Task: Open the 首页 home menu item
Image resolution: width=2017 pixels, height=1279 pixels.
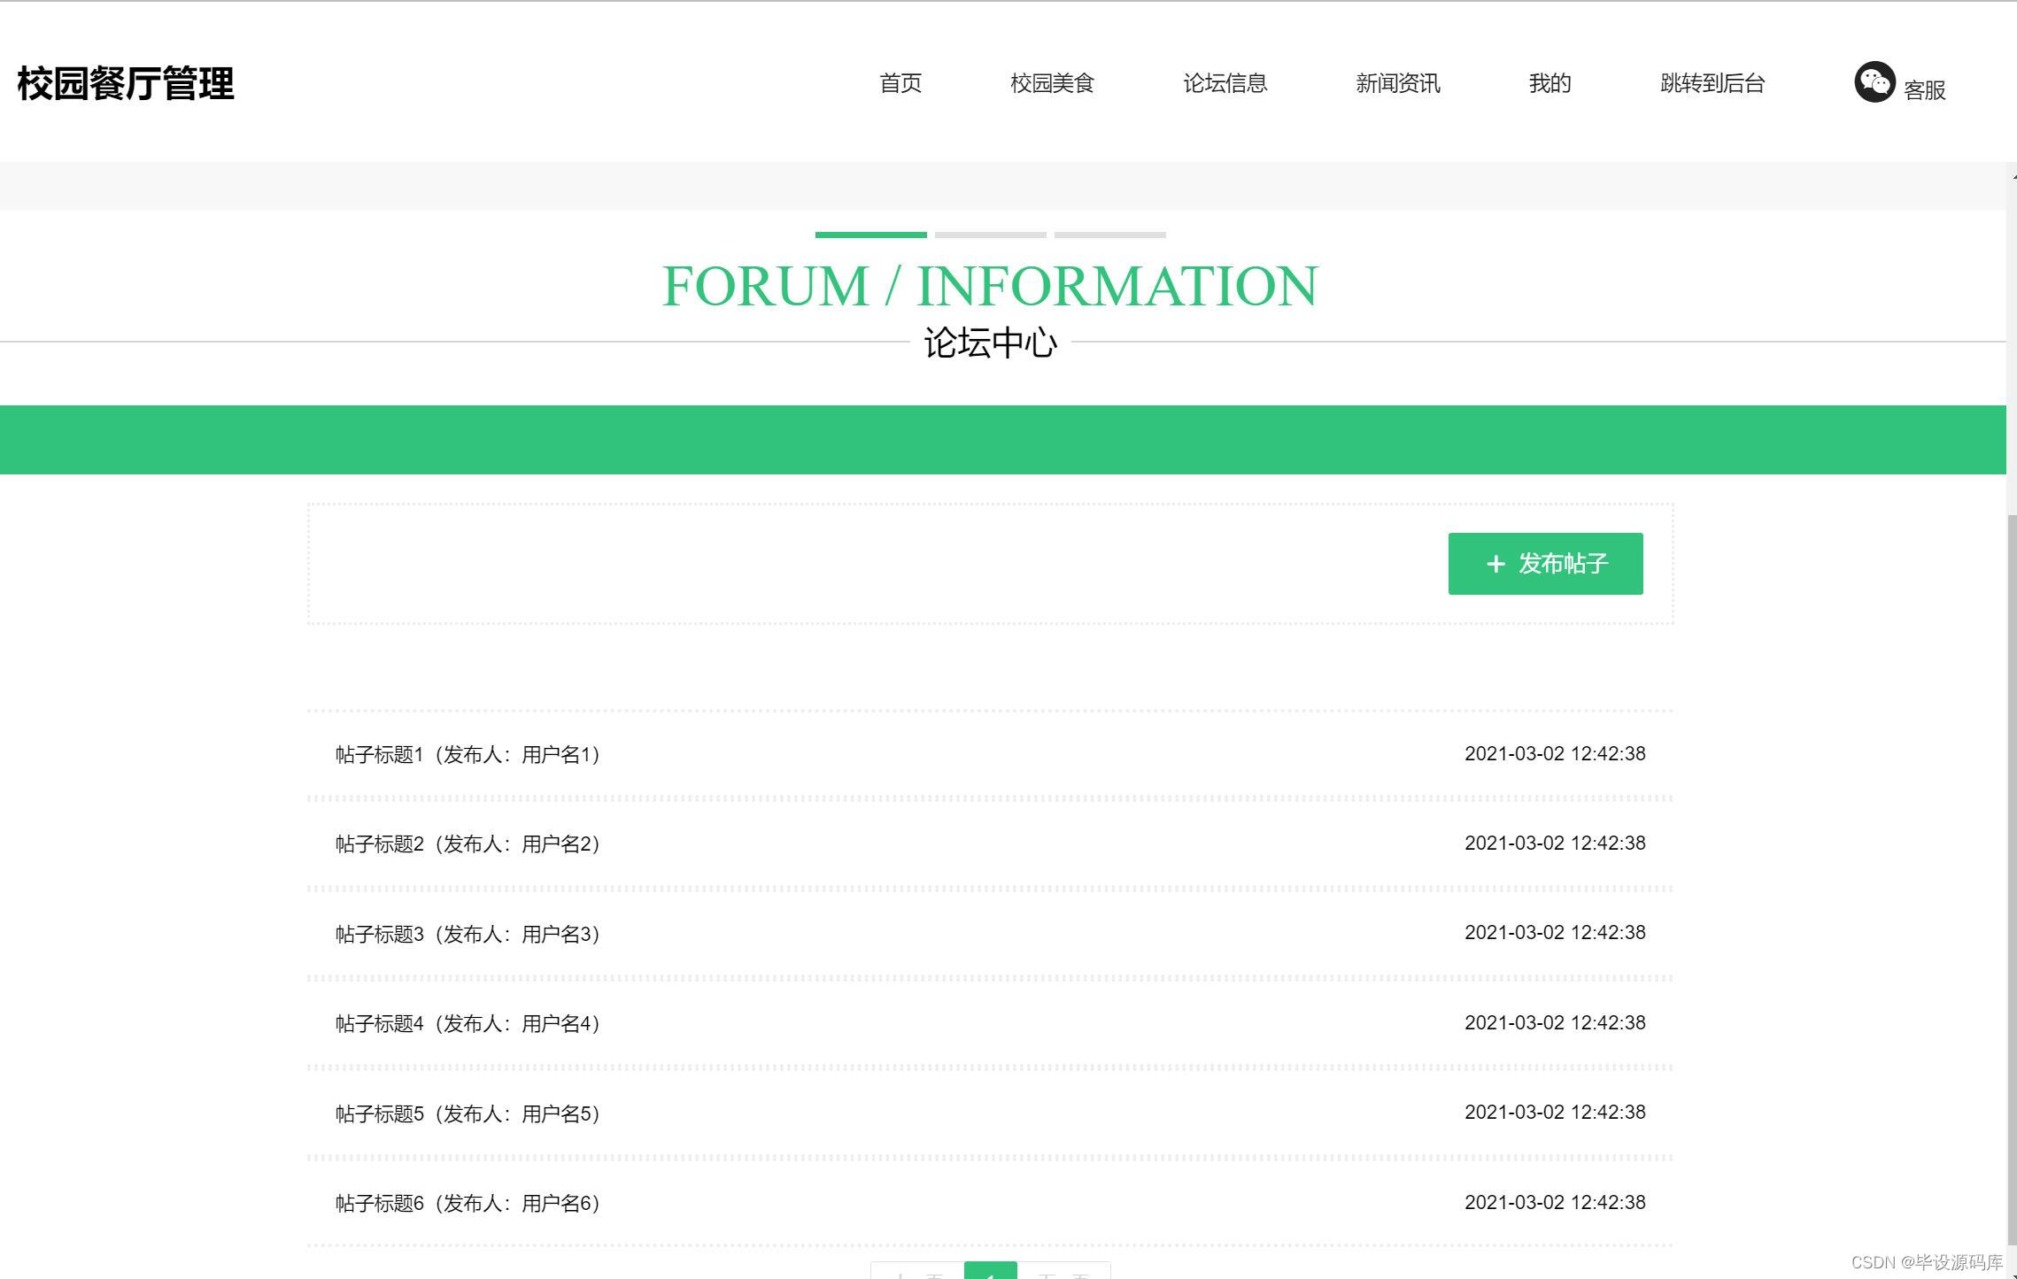Action: [900, 83]
